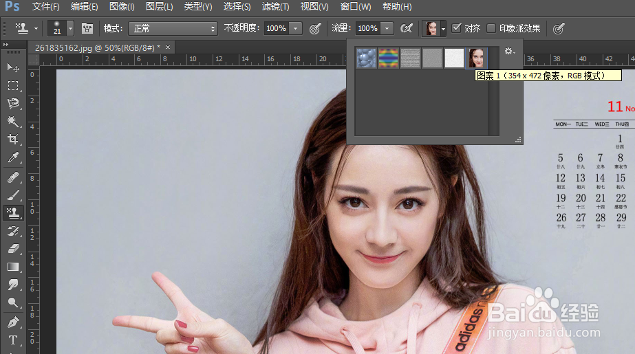Select the dark gray textured pattern swatch next to rainbow

point(410,58)
